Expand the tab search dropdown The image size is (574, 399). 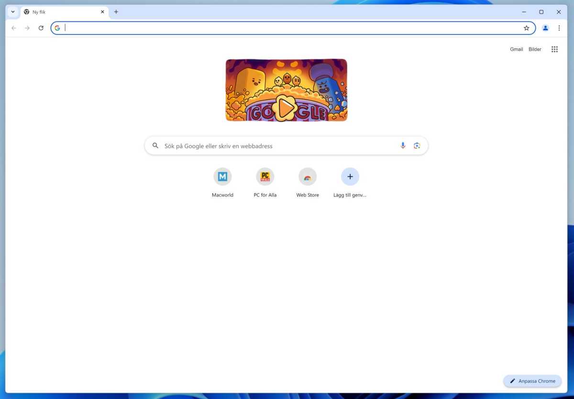click(x=13, y=12)
